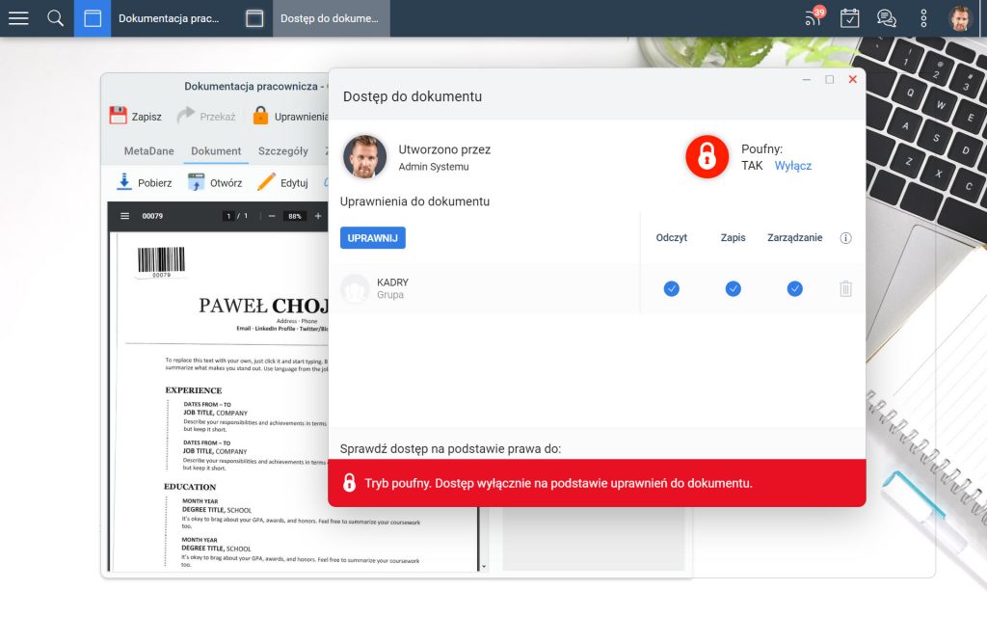Open the notifications feed with 39 badge
987x617 pixels.
click(x=814, y=17)
